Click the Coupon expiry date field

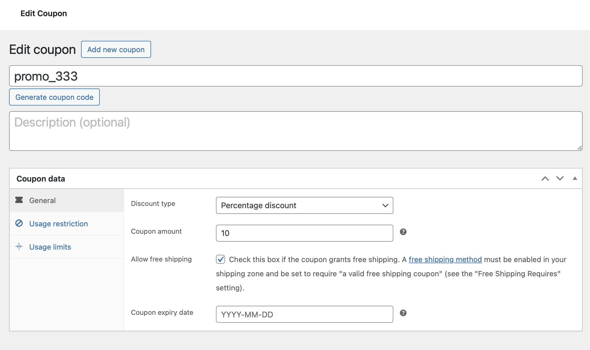pyautogui.click(x=304, y=314)
